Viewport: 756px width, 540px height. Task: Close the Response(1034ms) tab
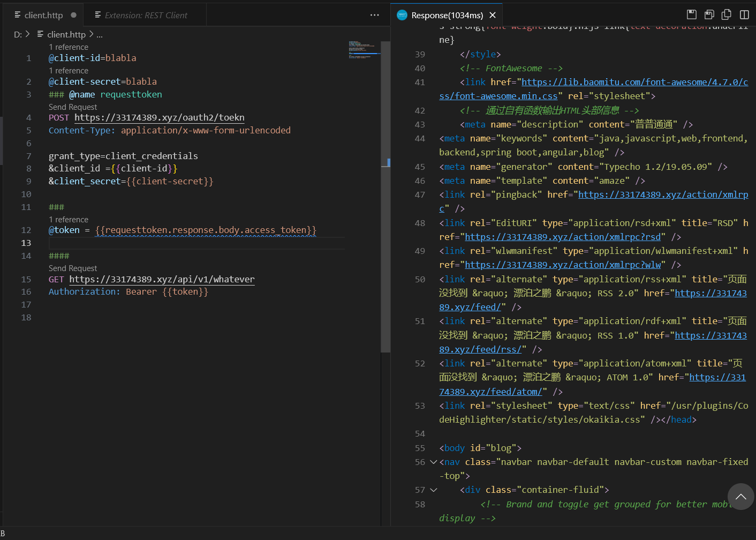click(x=493, y=15)
